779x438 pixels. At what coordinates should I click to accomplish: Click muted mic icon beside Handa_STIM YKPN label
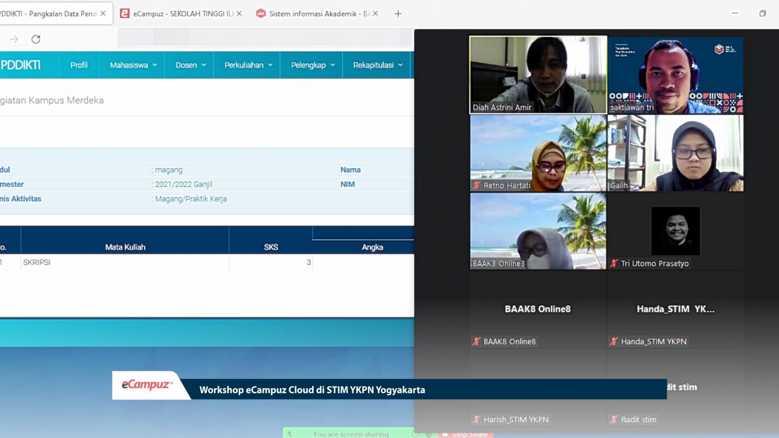(614, 341)
